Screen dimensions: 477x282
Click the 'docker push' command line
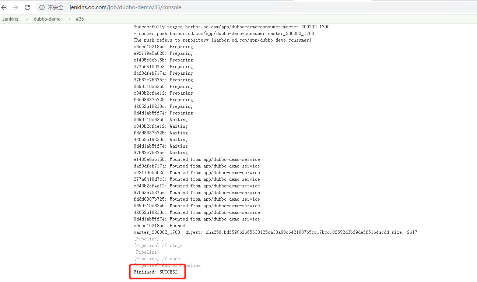point(224,34)
